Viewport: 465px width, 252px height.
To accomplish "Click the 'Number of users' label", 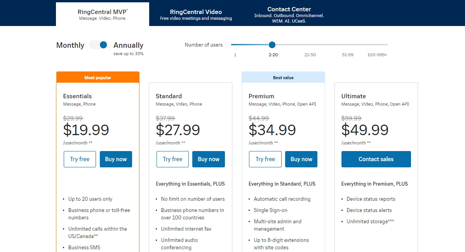I will pyautogui.click(x=204, y=45).
